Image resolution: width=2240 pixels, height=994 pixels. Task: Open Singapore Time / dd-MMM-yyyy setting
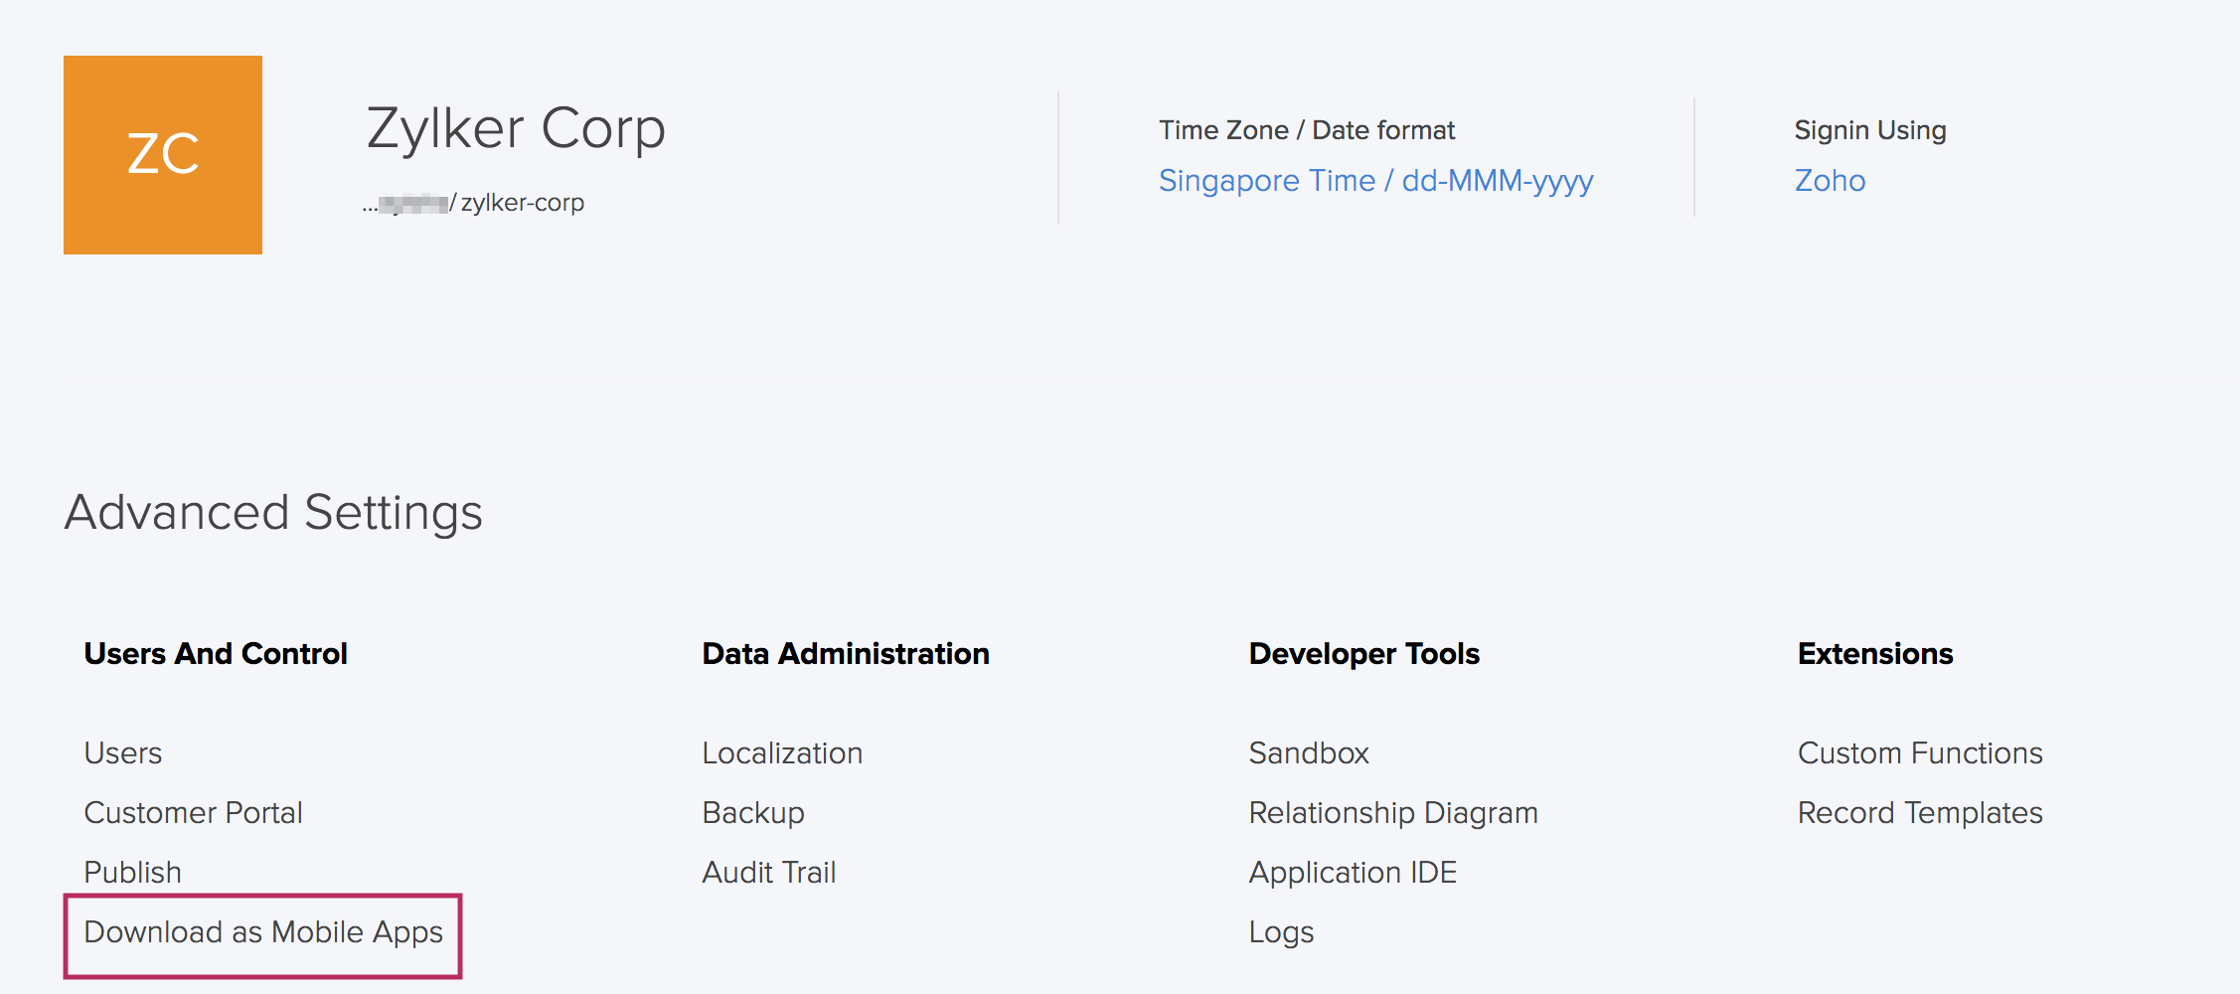click(x=1375, y=181)
